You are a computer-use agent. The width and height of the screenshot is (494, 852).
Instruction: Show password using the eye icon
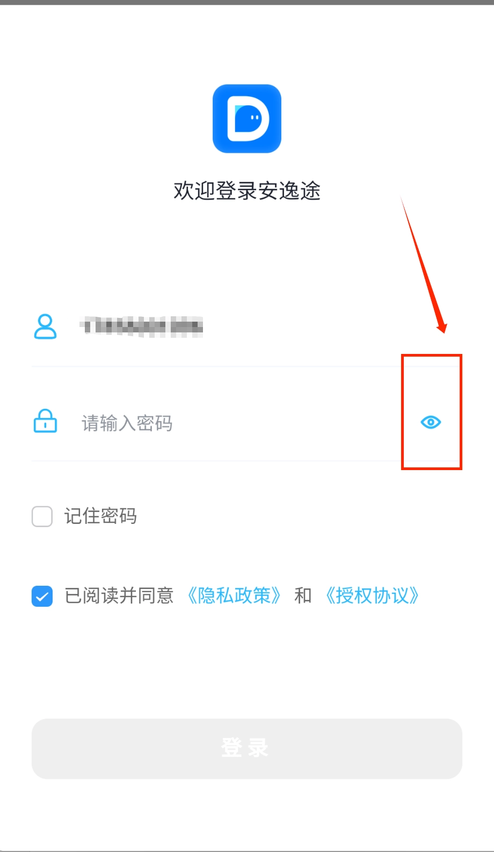tap(431, 422)
